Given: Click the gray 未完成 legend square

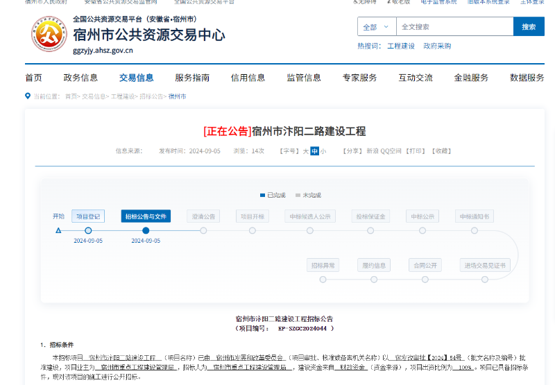Looking at the screenshot, I should point(298,195).
